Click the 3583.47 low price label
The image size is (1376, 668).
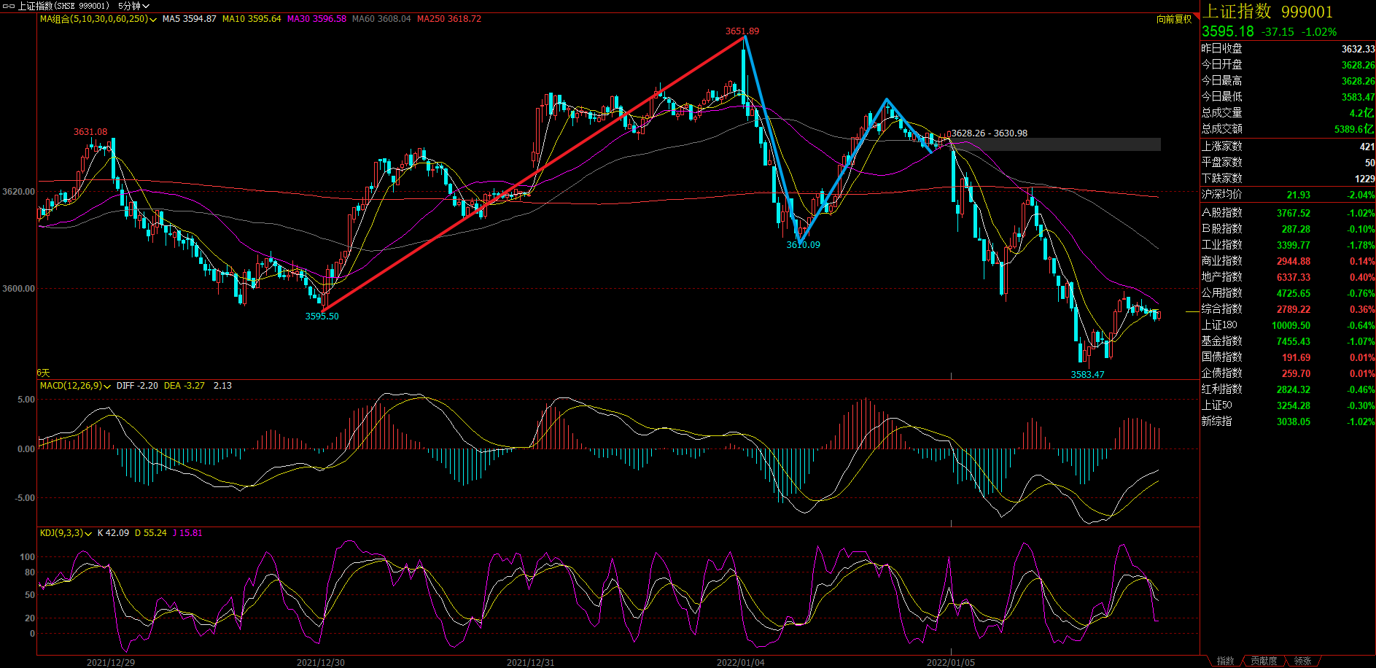click(1087, 375)
